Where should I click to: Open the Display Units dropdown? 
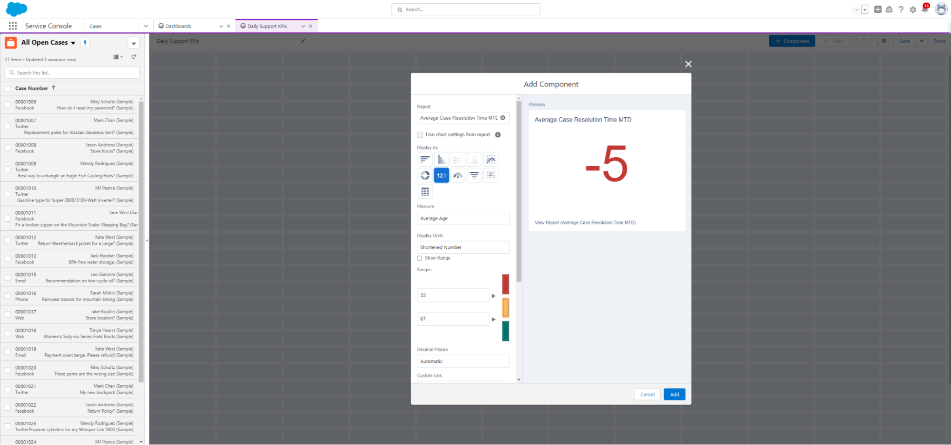(x=462, y=247)
